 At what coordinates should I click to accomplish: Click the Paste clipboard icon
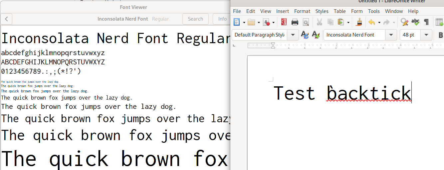(341, 22)
